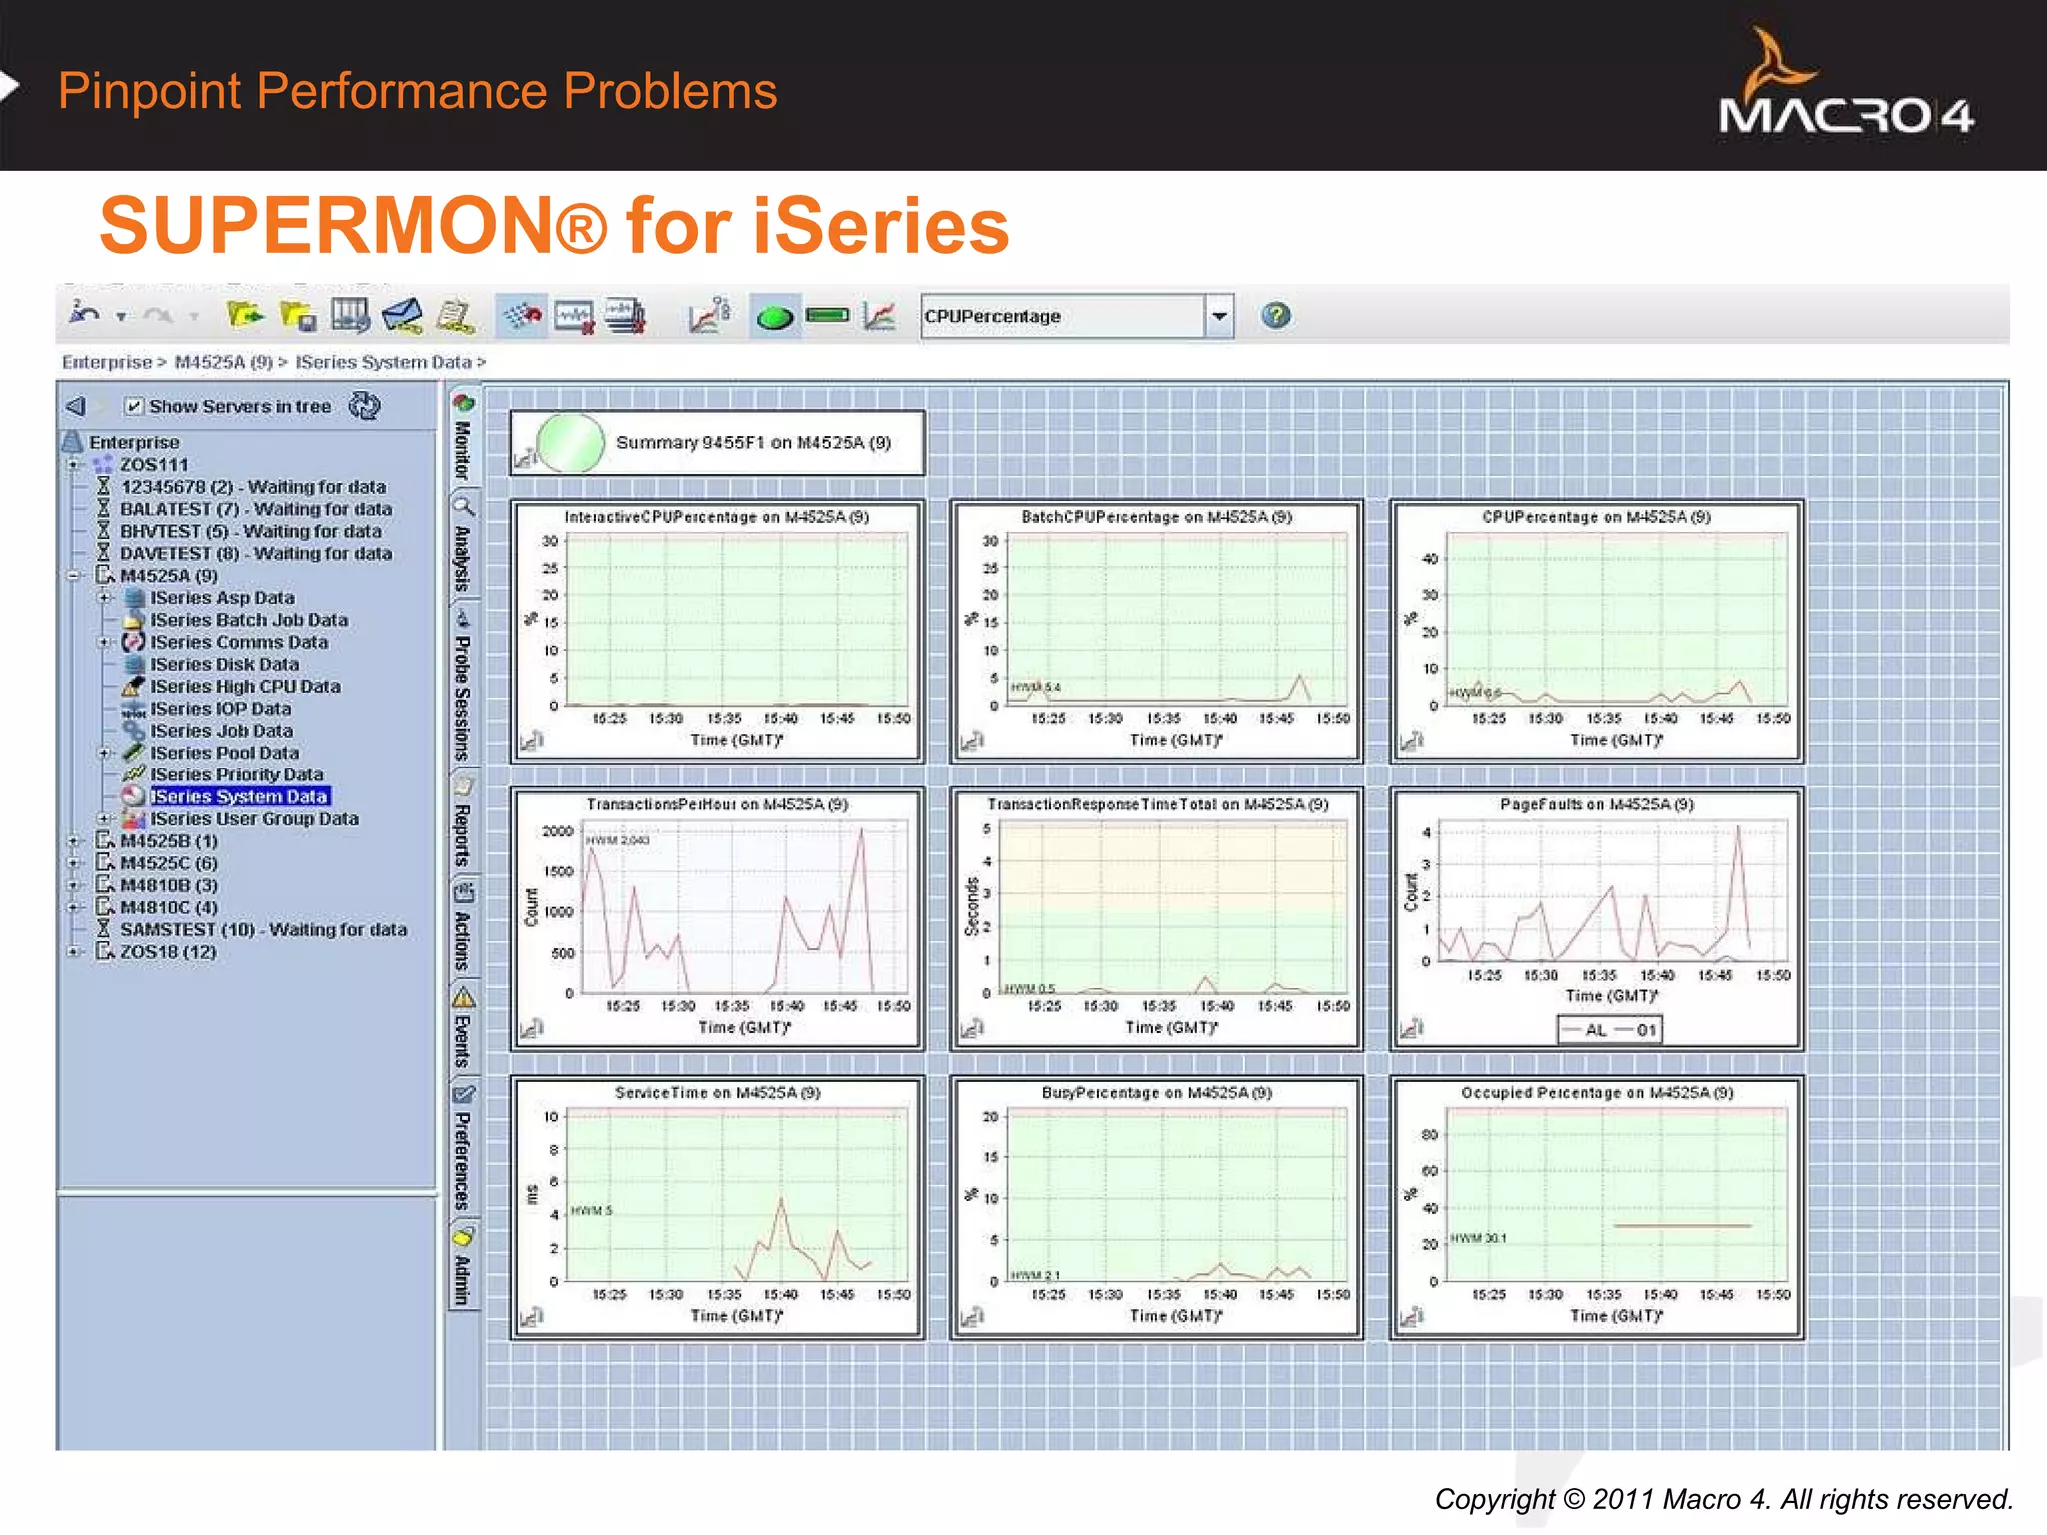Click the open folder with green arrow icon

244,316
